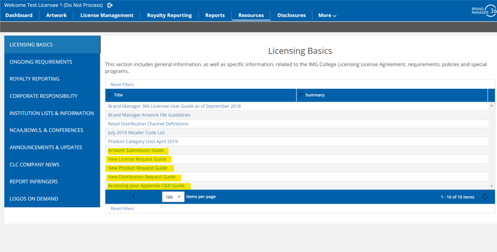Open New Distribution Request Guide
497x252 pixels.
pos(142,177)
